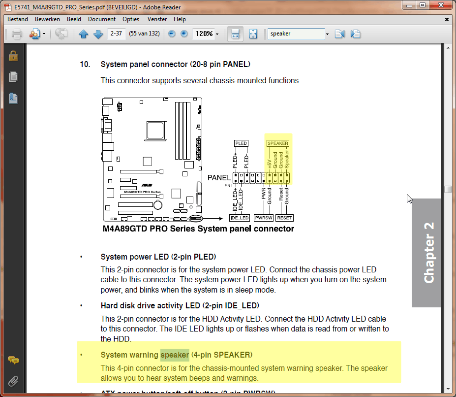456x397 pixels.
Task: Click the highlighted word speaker in heading
Action: point(175,355)
